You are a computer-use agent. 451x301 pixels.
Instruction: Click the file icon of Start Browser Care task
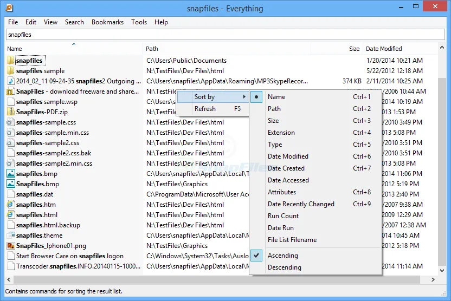point(11,256)
